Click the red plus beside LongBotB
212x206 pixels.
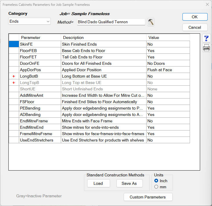click(x=14, y=76)
